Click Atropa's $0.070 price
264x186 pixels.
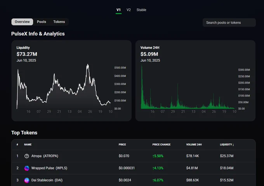pyautogui.click(x=124, y=156)
